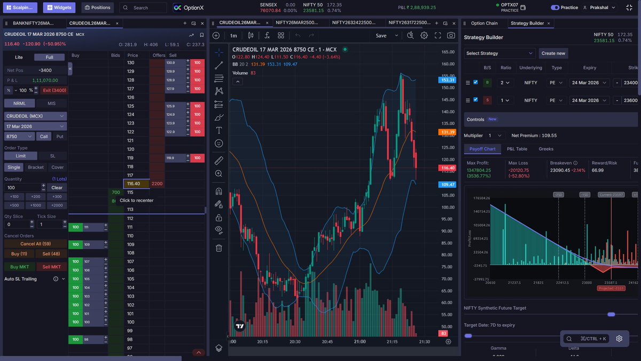This screenshot has width=641, height=361.
Task: Click the Sell MKT button
Action: [x=51, y=266]
